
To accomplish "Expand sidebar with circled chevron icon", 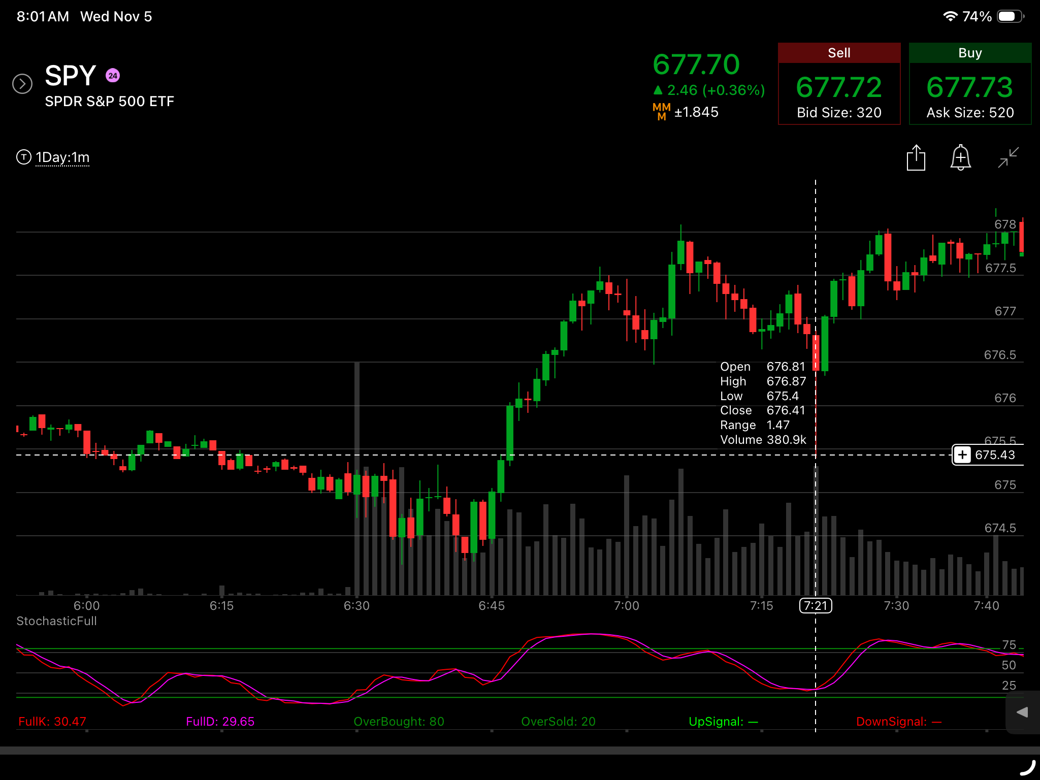I will [22, 84].
